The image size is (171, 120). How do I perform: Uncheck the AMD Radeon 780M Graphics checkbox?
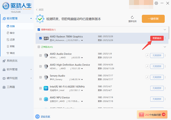[40, 38]
